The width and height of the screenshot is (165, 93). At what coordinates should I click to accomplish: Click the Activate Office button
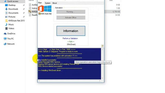click(x=71, y=18)
